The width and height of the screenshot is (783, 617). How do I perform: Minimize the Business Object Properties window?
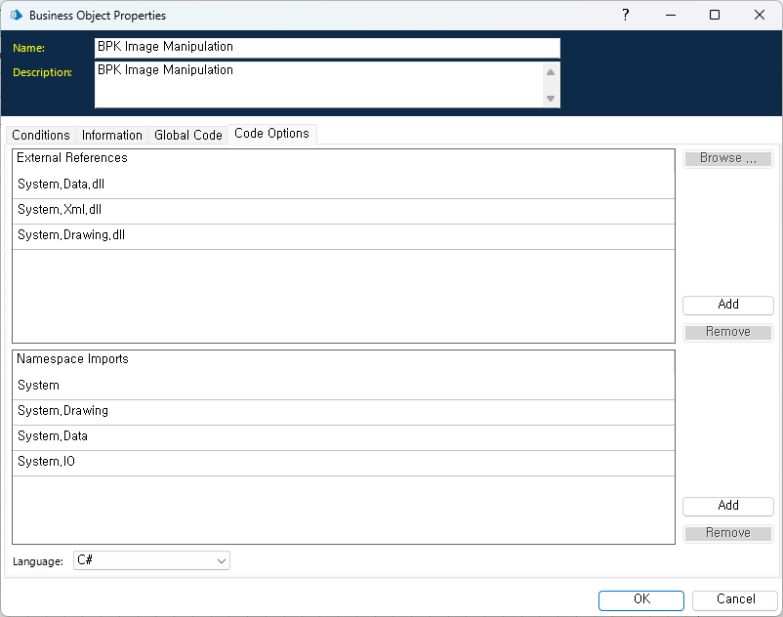coord(670,15)
